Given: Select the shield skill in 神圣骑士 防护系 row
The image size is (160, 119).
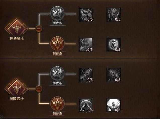Looking at the screenshot, I should [114, 45].
